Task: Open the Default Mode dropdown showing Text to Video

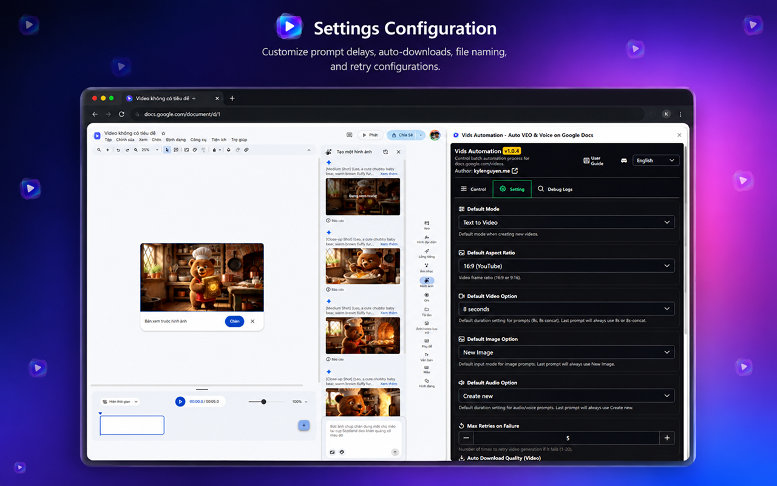Action: tap(566, 222)
